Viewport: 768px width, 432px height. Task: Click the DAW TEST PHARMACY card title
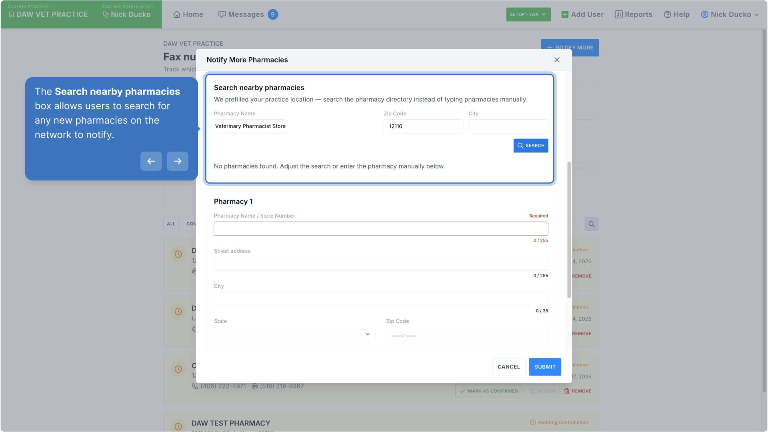(231, 423)
